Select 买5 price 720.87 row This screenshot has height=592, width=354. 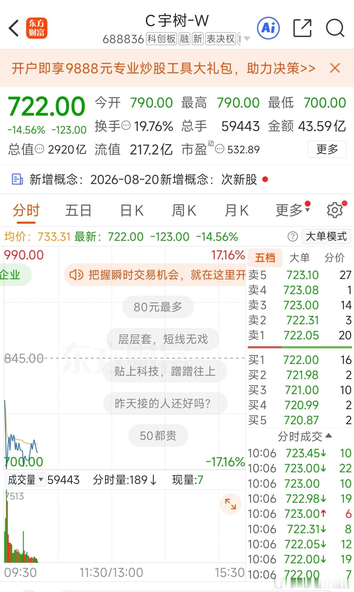(300, 420)
